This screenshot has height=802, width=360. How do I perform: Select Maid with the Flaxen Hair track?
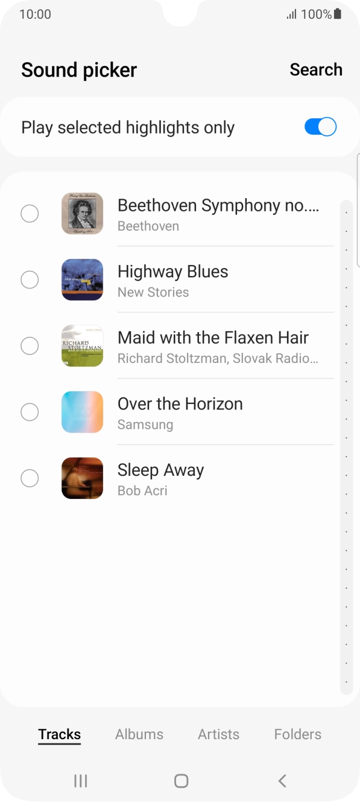click(213, 345)
